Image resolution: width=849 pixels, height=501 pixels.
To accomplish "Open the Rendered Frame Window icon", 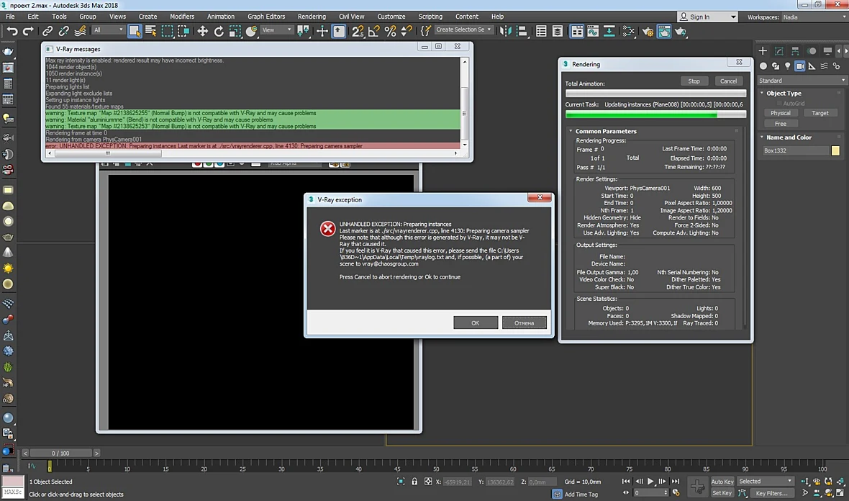I will coord(664,32).
